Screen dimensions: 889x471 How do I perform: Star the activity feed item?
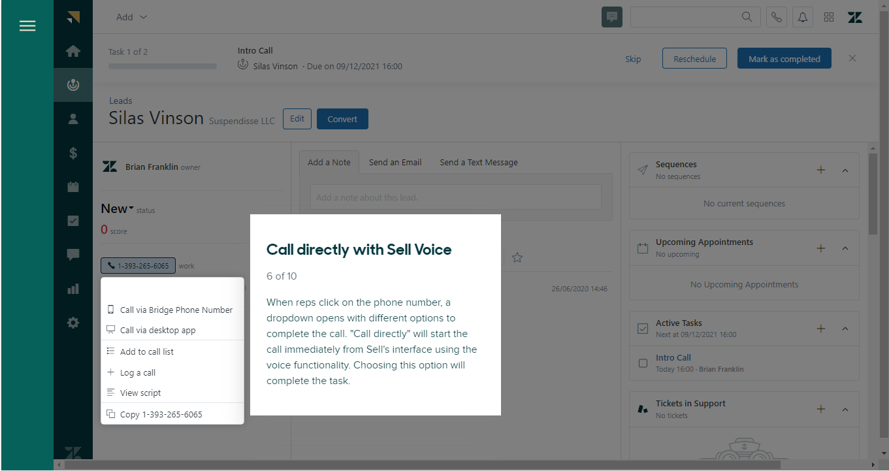tap(517, 257)
